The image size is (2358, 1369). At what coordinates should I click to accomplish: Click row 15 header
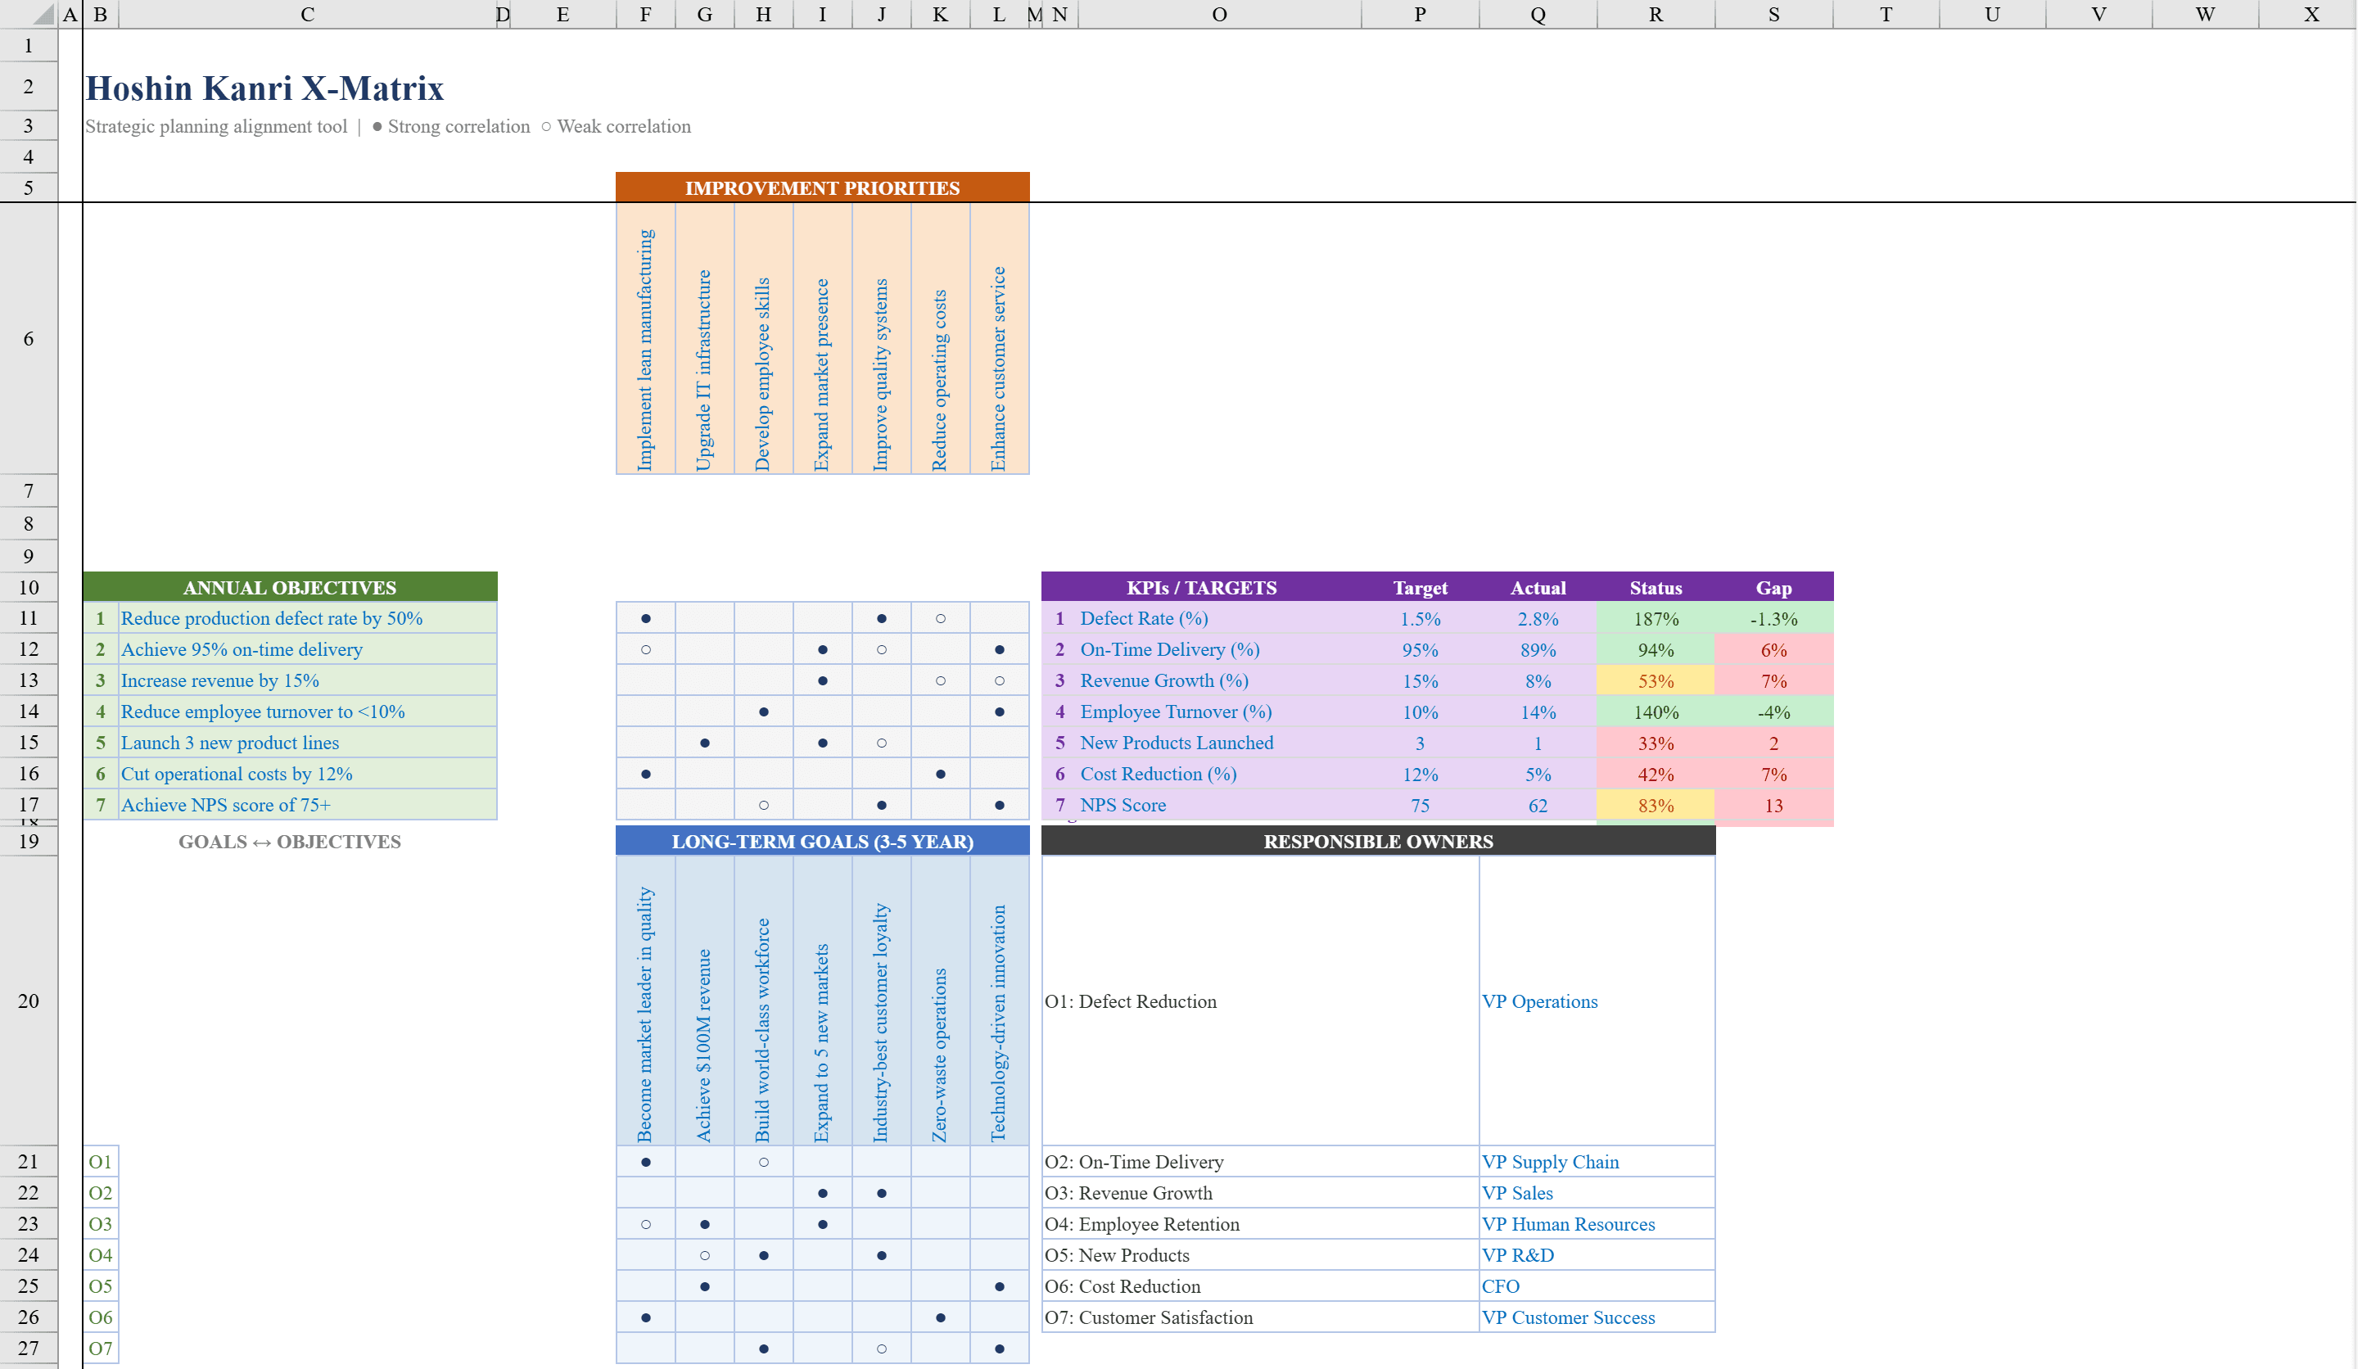pos(27,742)
